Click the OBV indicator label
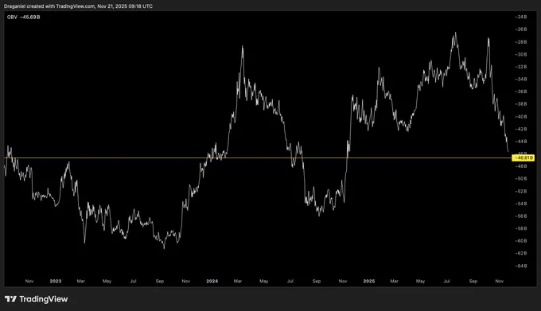541x311 pixels. click(12, 17)
